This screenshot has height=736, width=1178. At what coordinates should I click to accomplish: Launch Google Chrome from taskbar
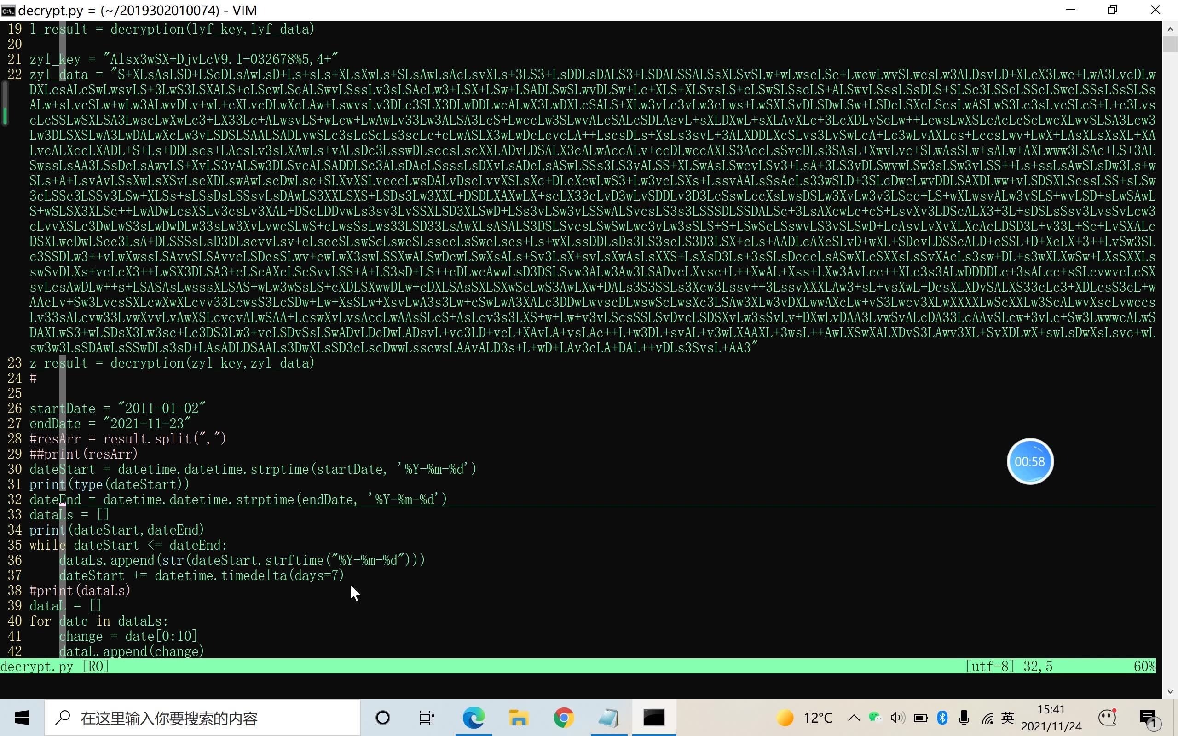pyautogui.click(x=564, y=718)
